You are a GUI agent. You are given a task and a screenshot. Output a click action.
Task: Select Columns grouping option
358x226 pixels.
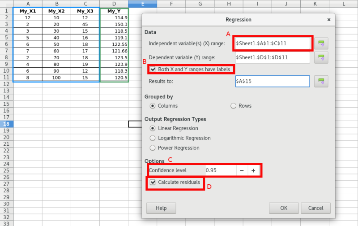(153, 106)
